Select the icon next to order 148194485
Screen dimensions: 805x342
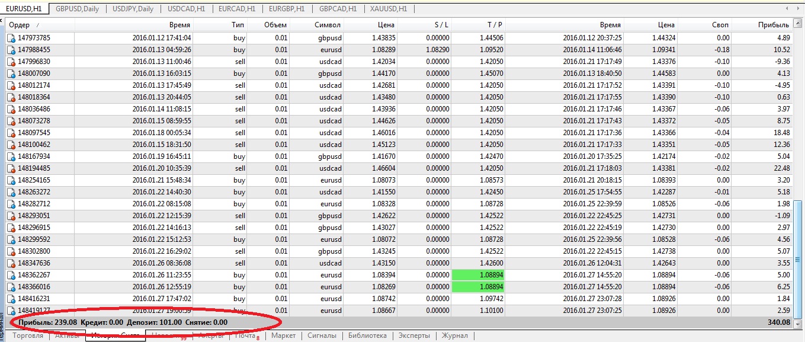point(11,168)
